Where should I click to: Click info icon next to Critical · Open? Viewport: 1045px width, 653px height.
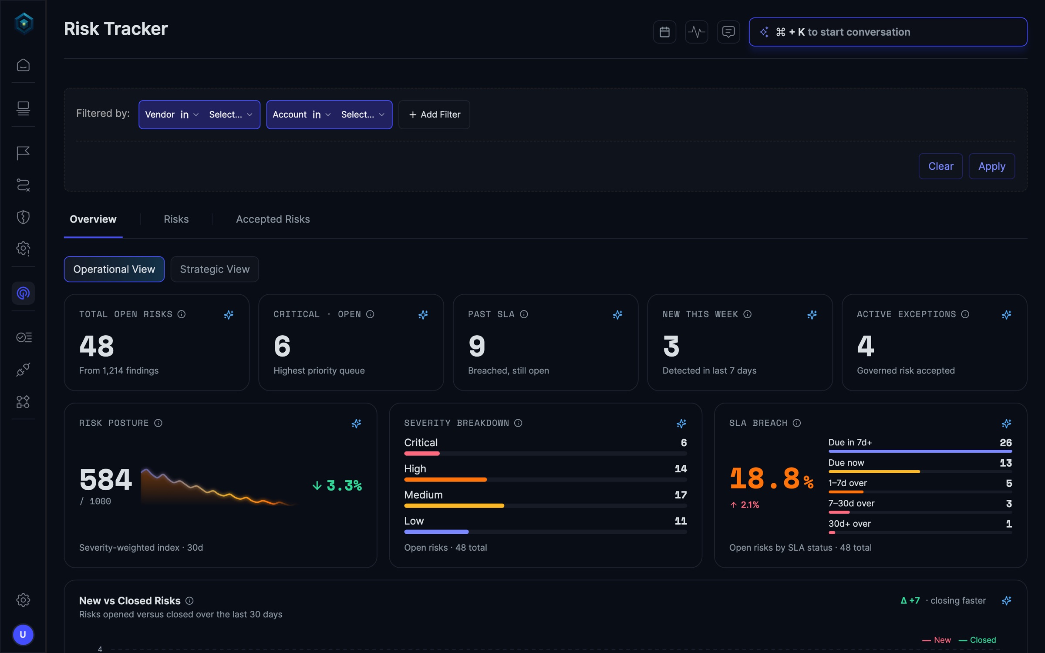pos(370,314)
